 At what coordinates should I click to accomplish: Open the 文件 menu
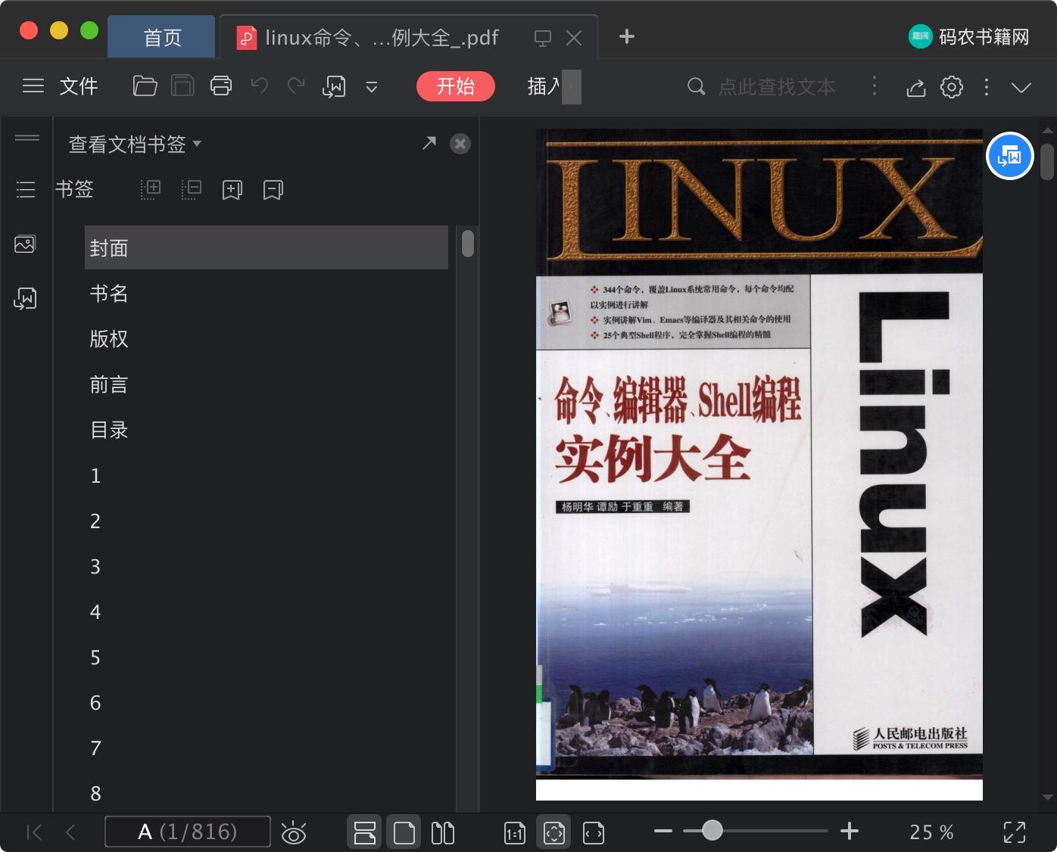[79, 86]
